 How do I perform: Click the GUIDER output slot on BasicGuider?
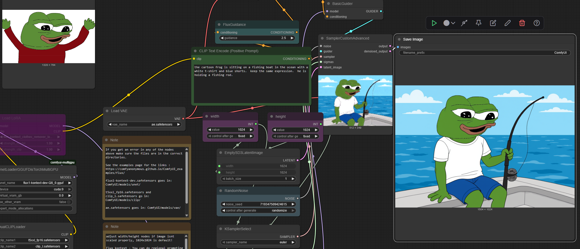click(x=381, y=11)
